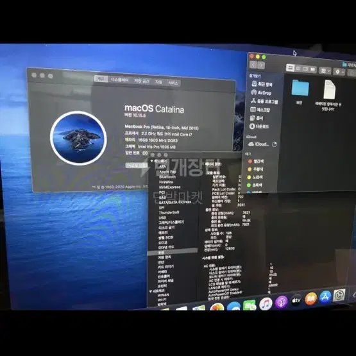Click the macOS Catalina island image

pyautogui.click(x=78, y=138)
